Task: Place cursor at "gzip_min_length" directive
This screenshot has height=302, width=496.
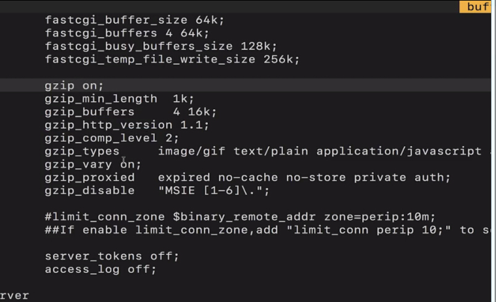Action: (x=93, y=99)
